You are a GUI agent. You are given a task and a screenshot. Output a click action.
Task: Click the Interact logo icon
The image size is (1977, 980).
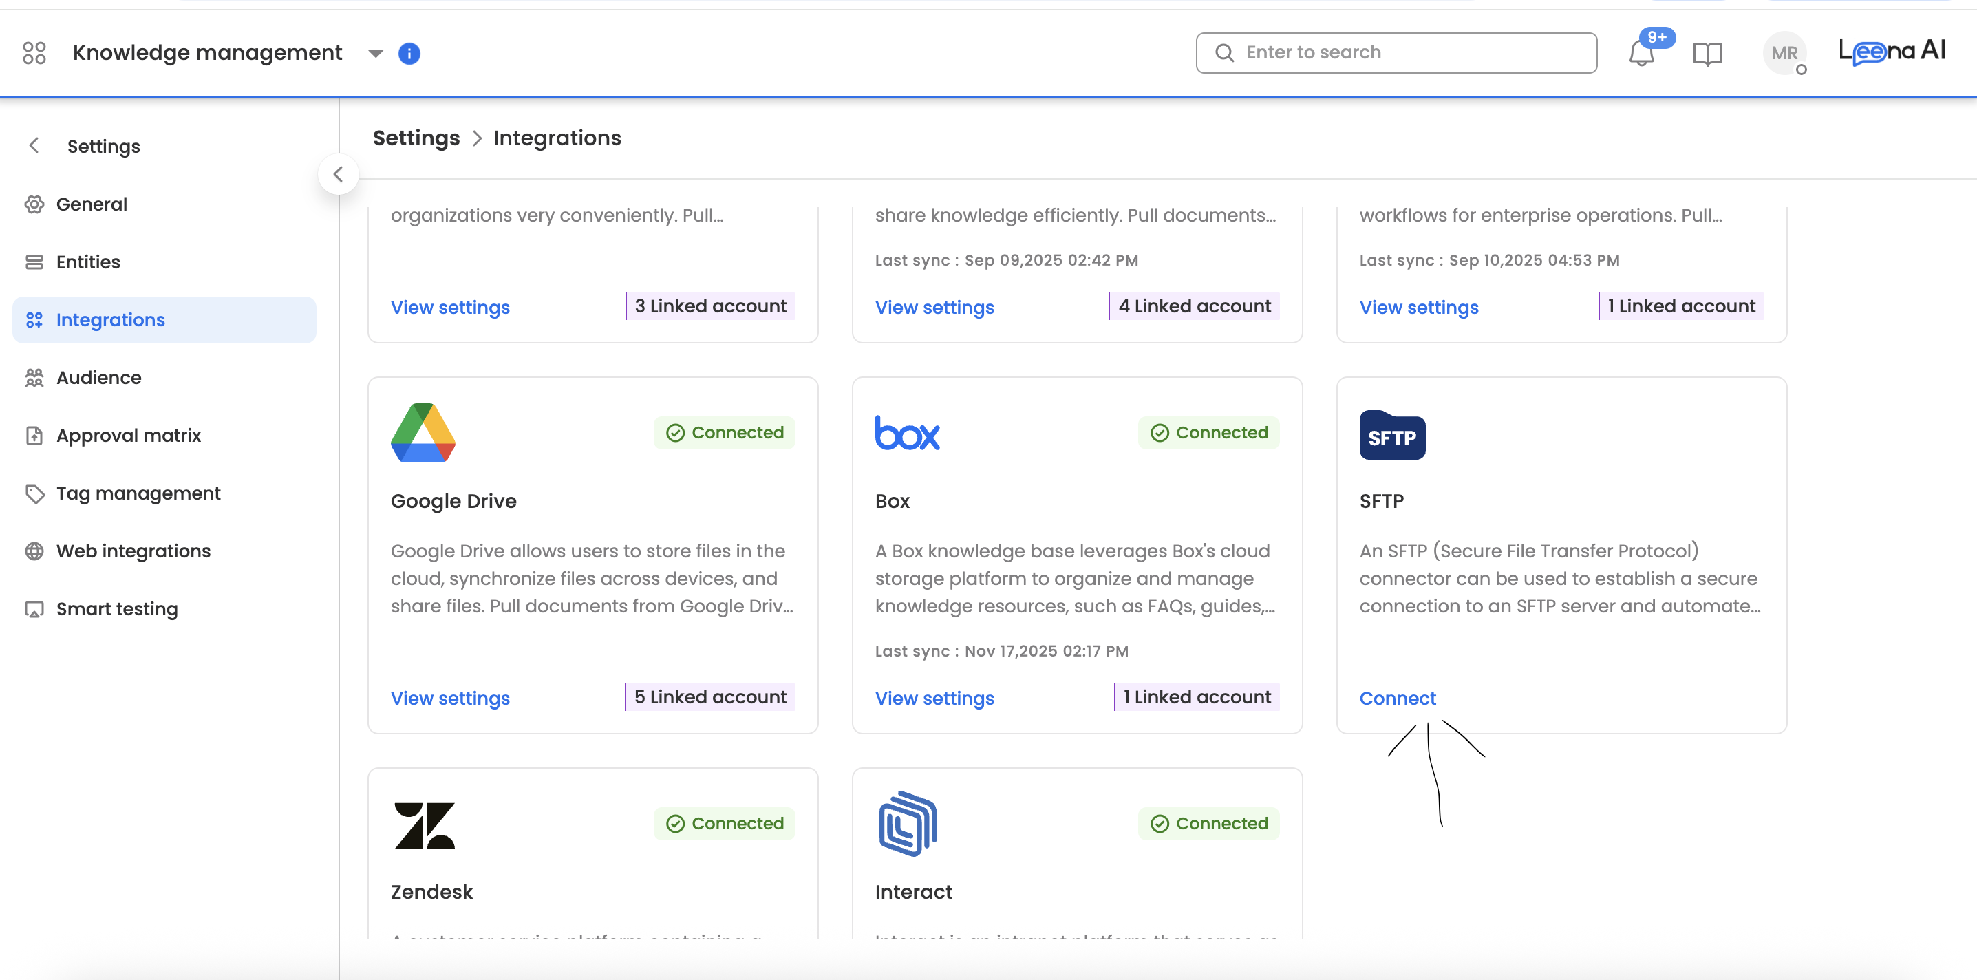click(x=908, y=824)
